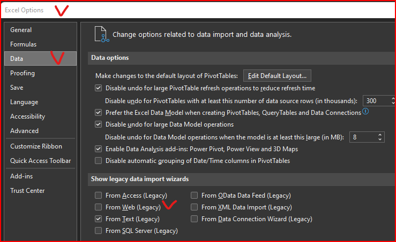Image resolution: width=396 pixels, height=242 pixels.
Task: Click the data import options header icon
Action: tap(101, 34)
